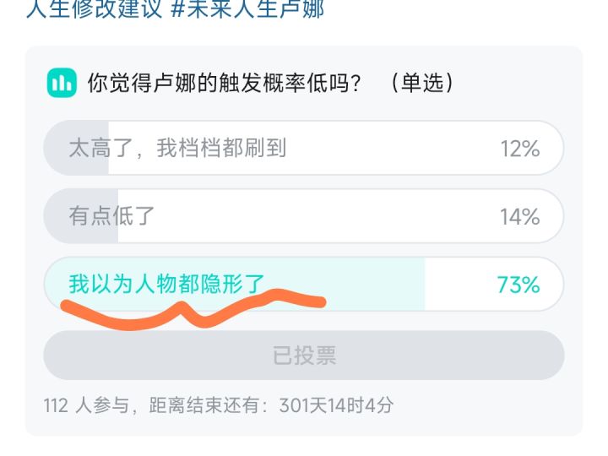This screenshot has width=608, height=456.
Task: Select the "我以为人物都隐形了" option text
Action: pyautogui.click(x=167, y=284)
